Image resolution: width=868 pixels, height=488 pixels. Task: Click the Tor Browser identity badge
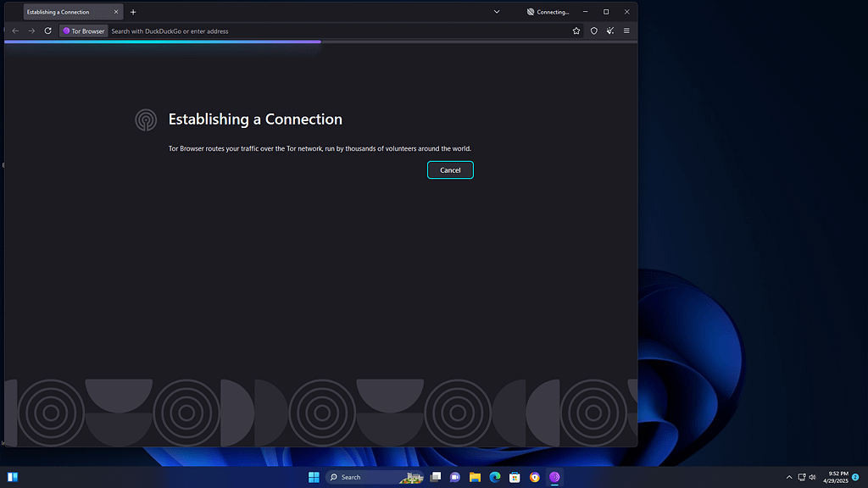(x=84, y=31)
